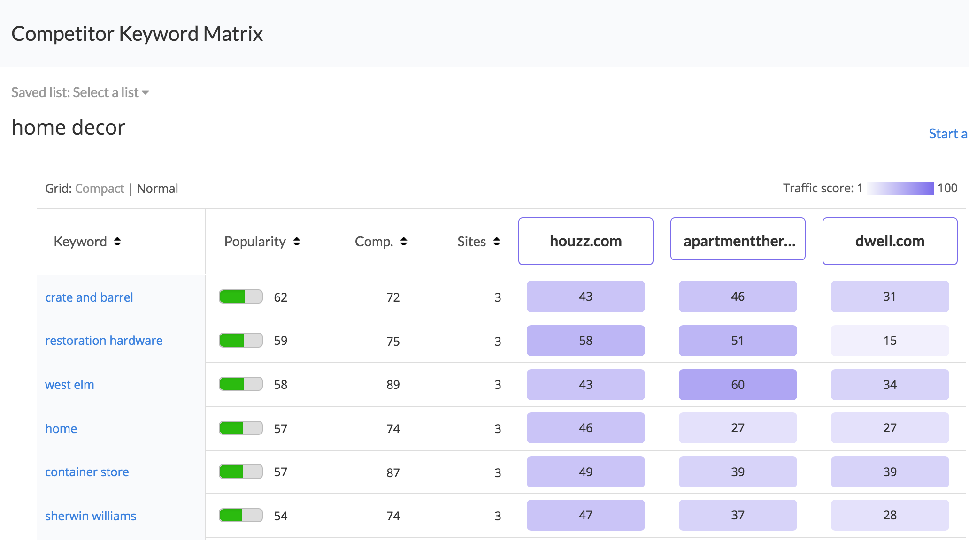
Task: Click Comp. value 72 for crate and barrel
Action: [393, 297]
